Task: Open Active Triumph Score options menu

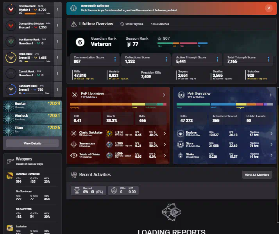Action: click(x=217, y=59)
